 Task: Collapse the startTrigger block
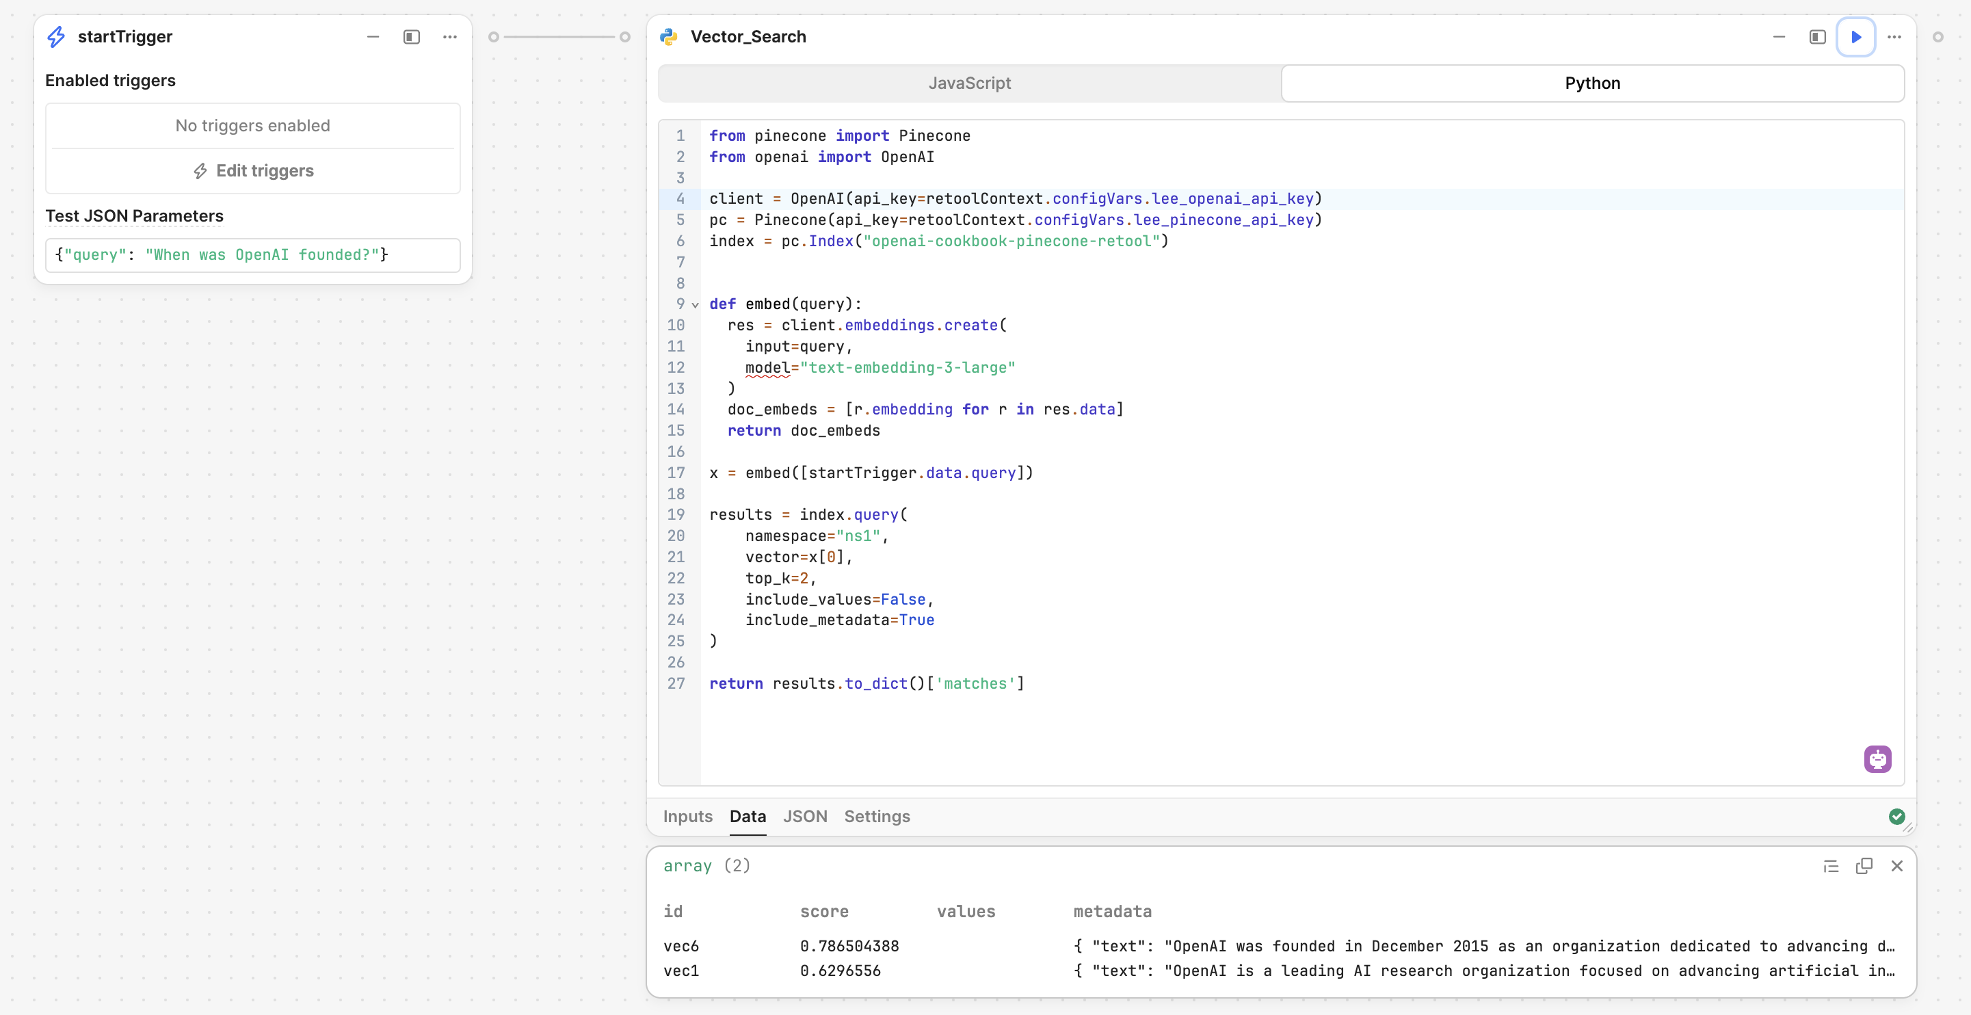tap(373, 36)
